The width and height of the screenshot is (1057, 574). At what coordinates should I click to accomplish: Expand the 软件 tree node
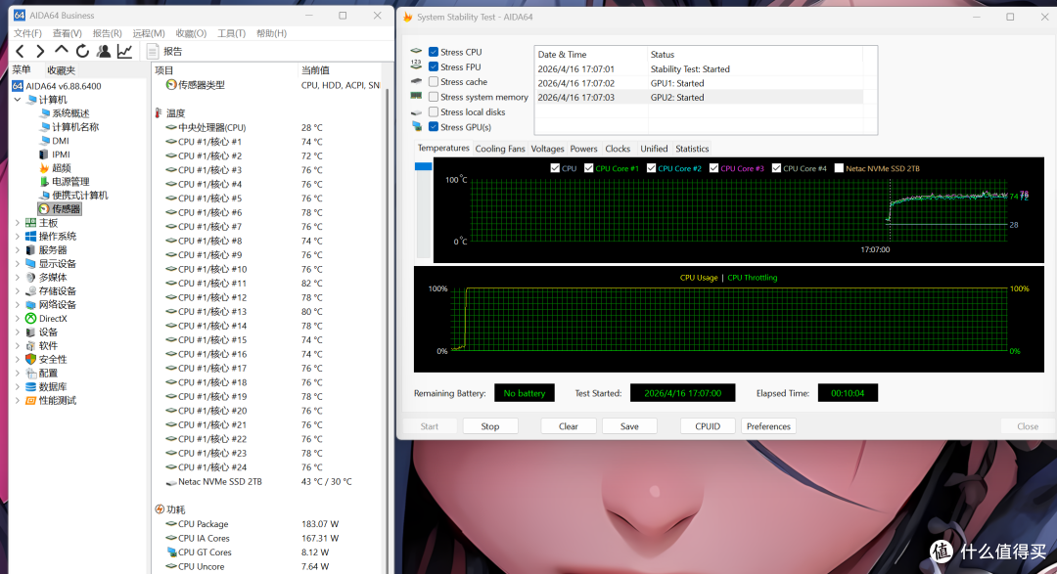18,345
